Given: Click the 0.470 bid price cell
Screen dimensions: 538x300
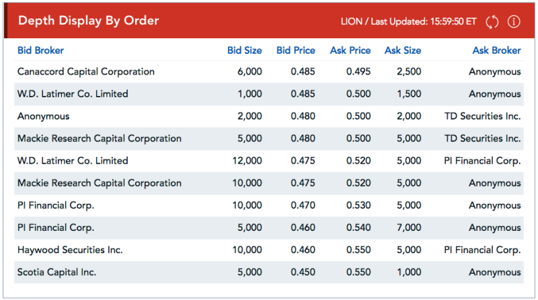Looking at the screenshot, I should (303, 205).
